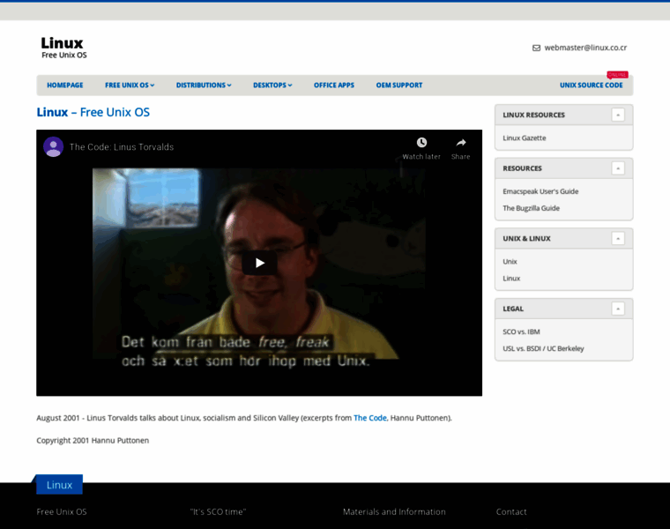Open the Free Unix OS dropdown menu
Screen dimensions: 670x529
(x=130, y=85)
